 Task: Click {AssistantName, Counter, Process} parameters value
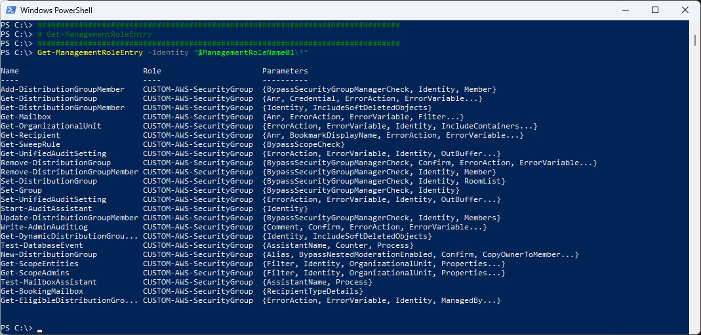(338, 245)
